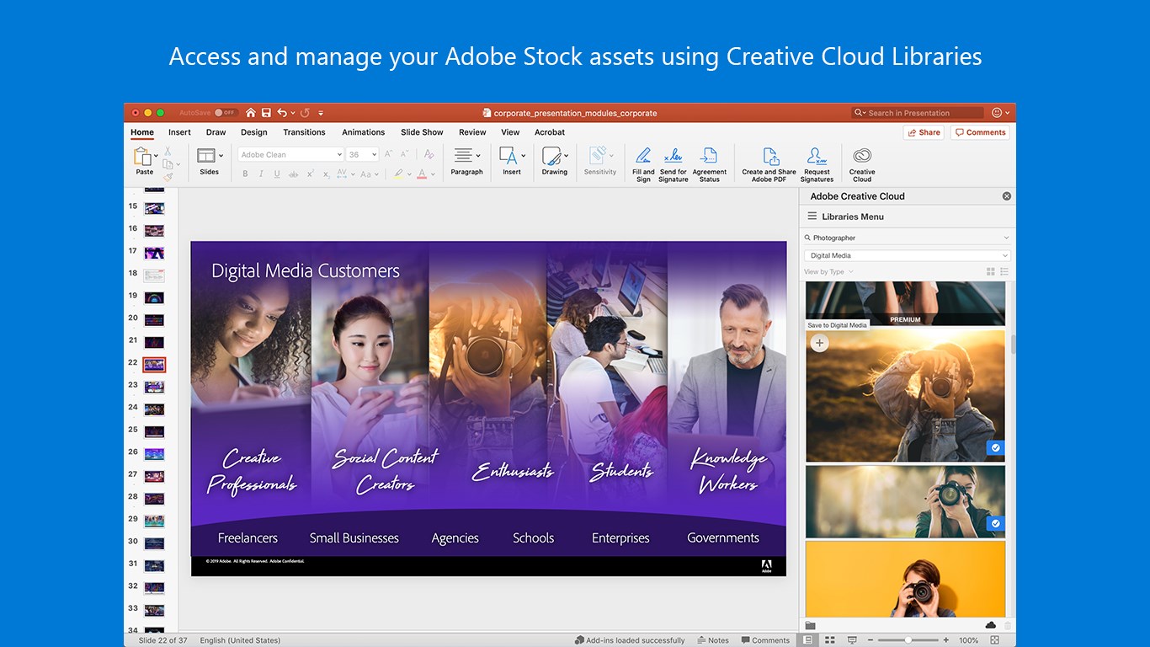
Task: Click the cloud sync icon in library panel
Action: click(x=991, y=625)
